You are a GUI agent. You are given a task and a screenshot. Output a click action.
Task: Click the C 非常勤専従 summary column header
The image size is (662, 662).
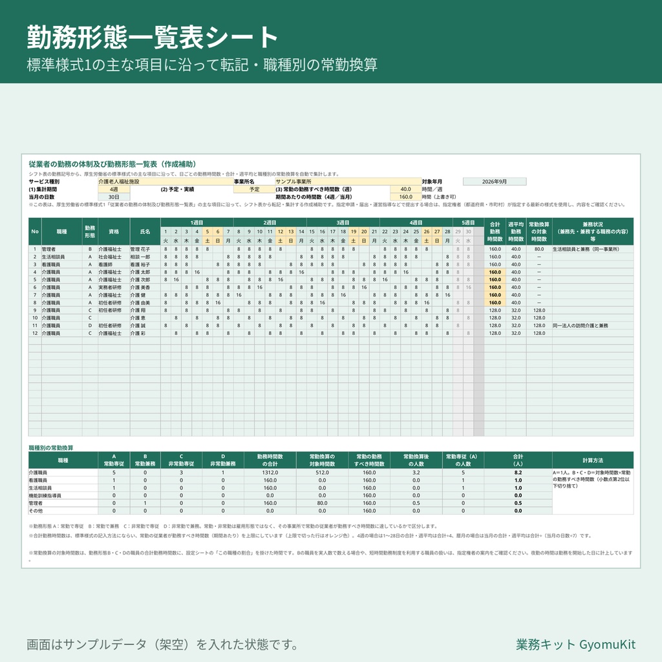181,460
